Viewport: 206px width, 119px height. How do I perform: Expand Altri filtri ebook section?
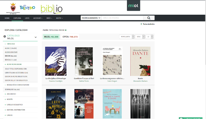tap(13, 64)
